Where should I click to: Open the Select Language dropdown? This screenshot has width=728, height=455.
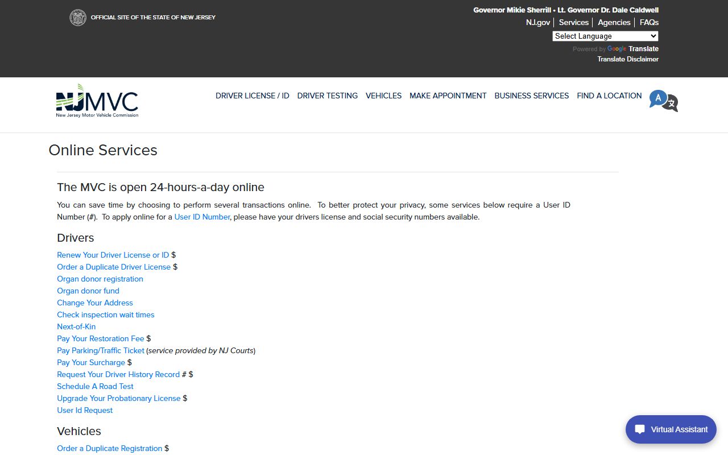tap(605, 36)
